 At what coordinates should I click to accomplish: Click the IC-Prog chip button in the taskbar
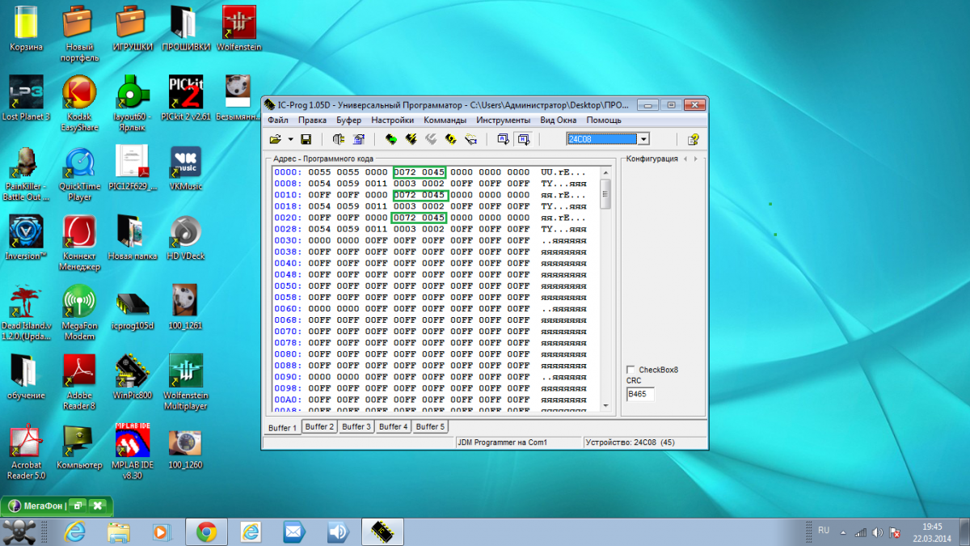point(382,531)
